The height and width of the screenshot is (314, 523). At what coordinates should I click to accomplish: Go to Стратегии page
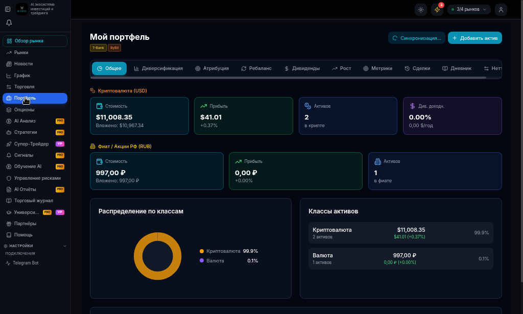click(x=35, y=132)
